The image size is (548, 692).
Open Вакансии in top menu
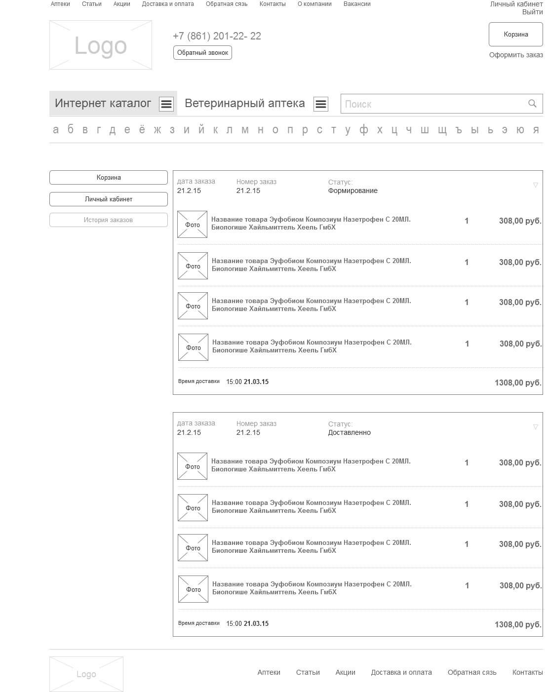tap(357, 4)
